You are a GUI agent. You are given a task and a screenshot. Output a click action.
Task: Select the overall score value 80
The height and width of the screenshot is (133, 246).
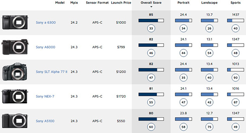pyautogui.click(x=151, y=113)
